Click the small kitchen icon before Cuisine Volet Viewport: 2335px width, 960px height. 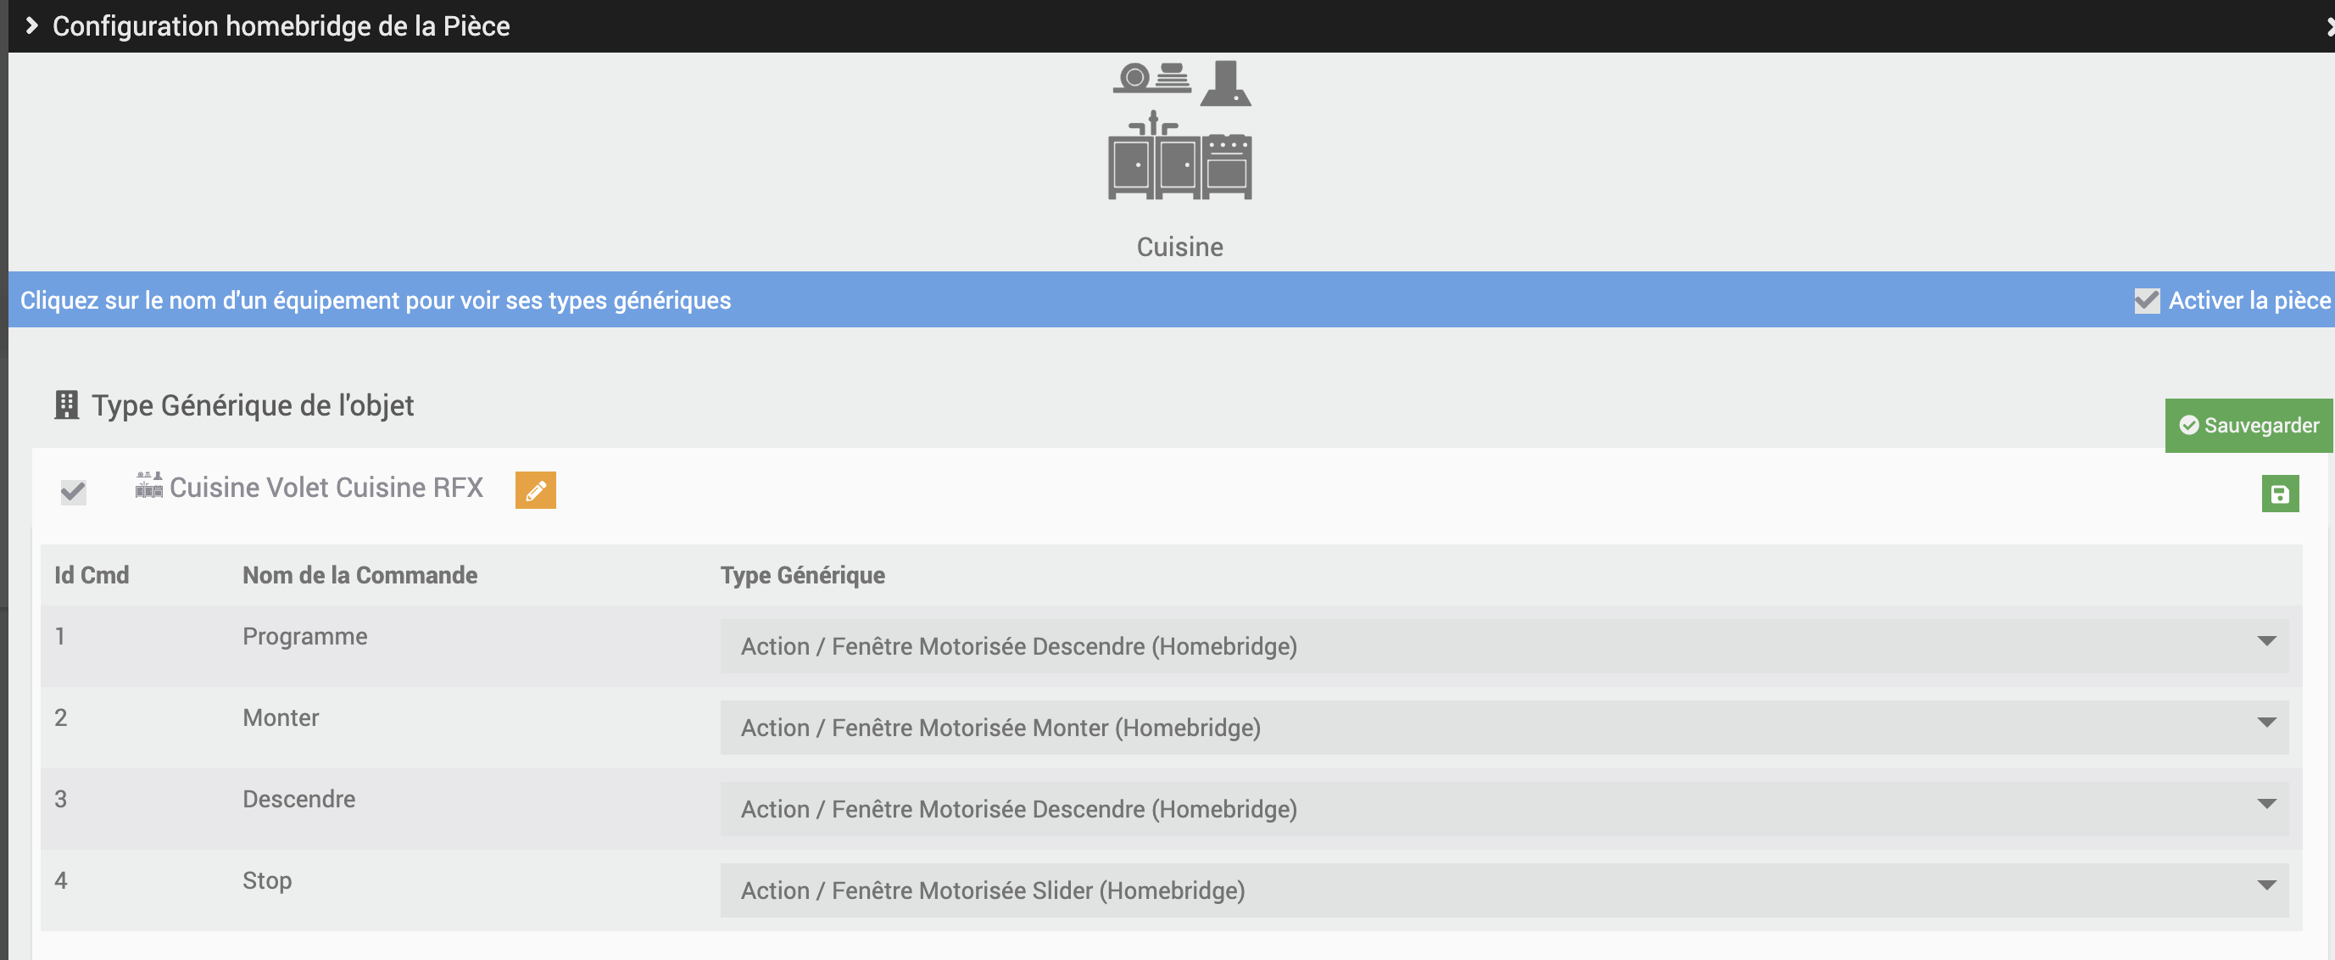click(x=148, y=486)
